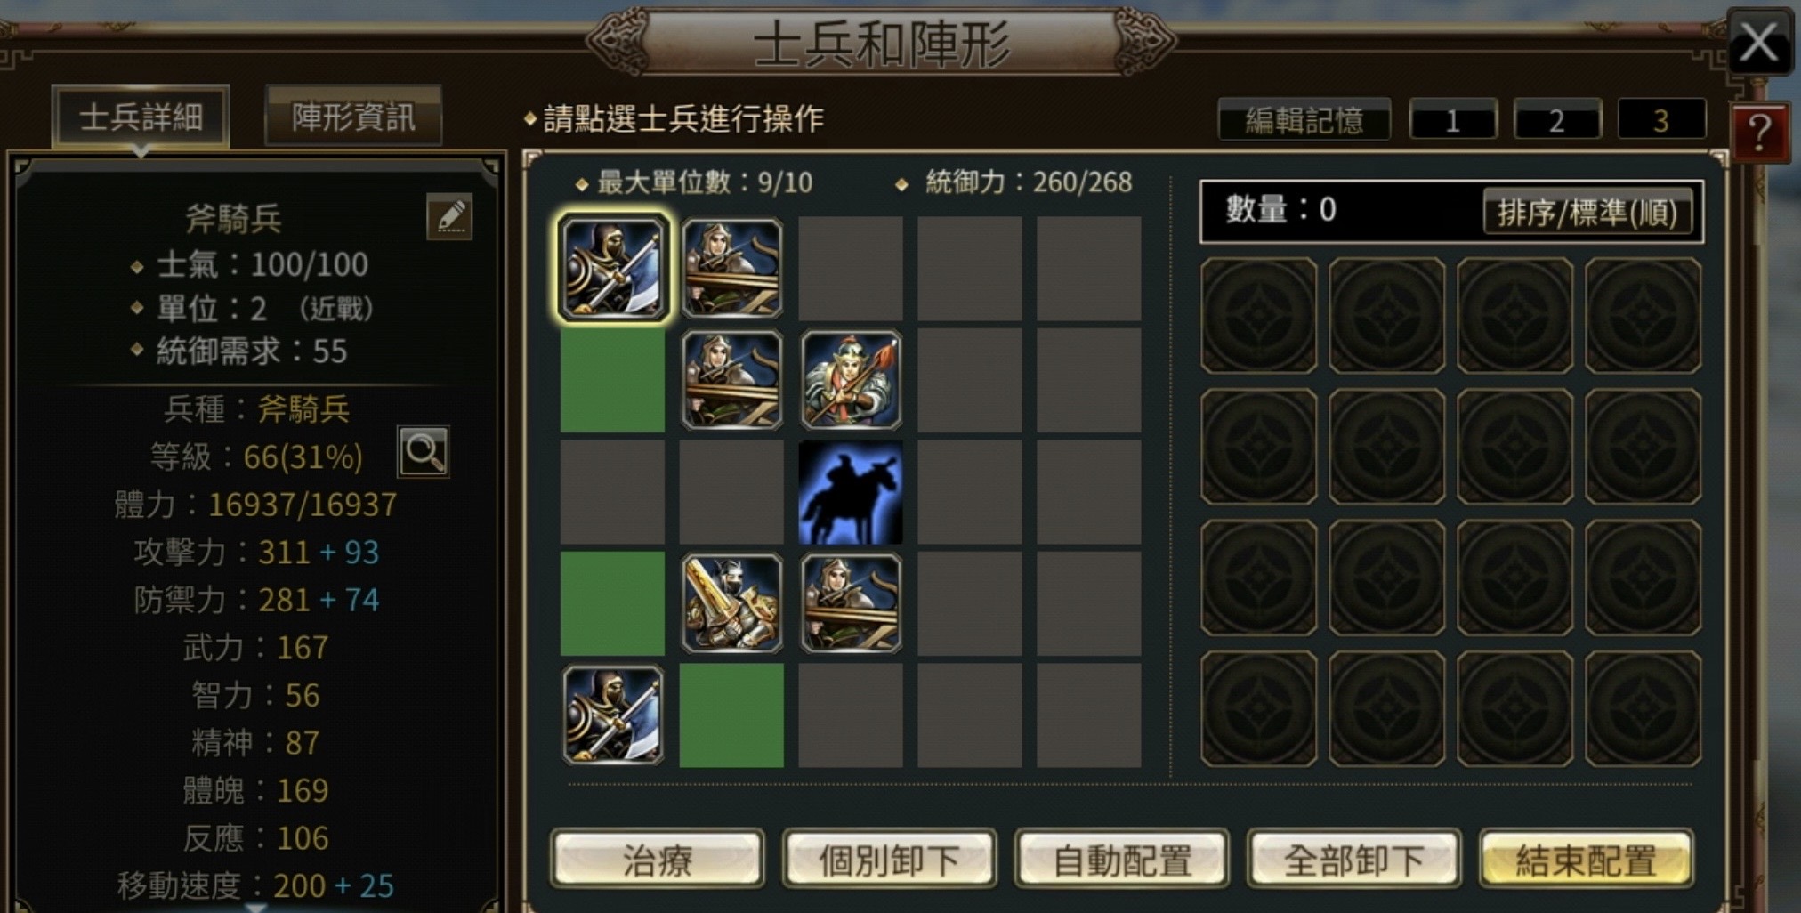This screenshot has height=913, width=1801.
Task: Switch to memory slot 3
Action: (x=1660, y=120)
